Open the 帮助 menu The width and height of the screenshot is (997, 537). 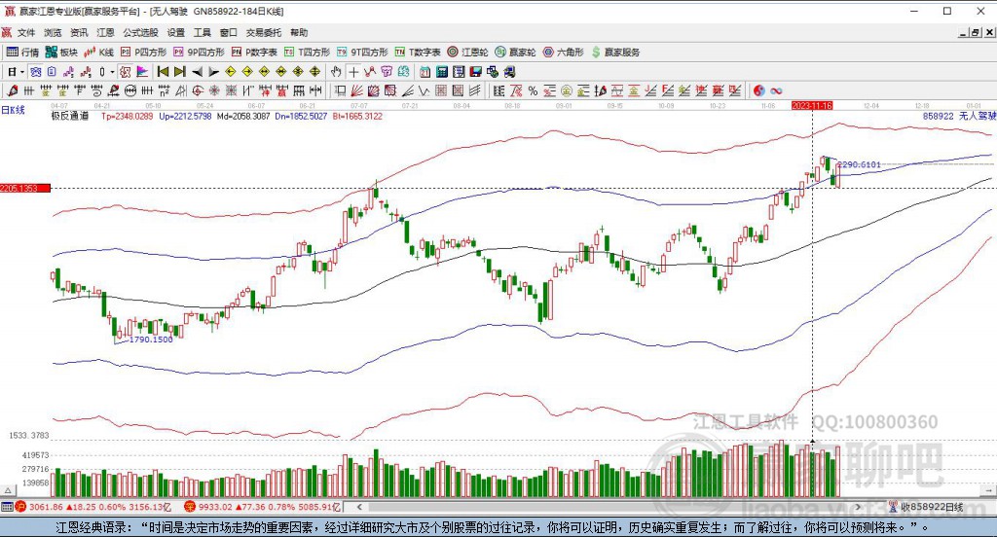pyautogui.click(x=299, y=32)
